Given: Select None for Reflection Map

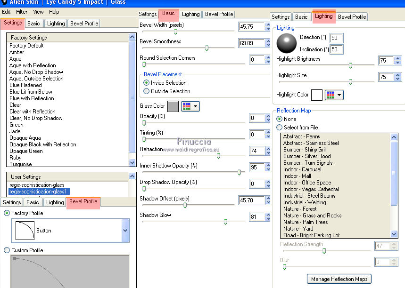Looking at the screenshot, I should click(x=279, y=119).
